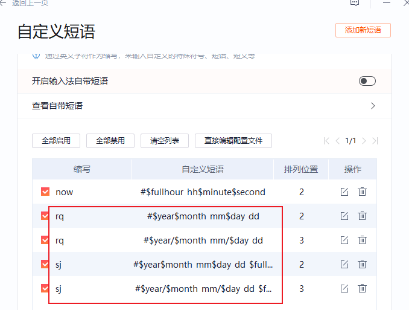Delete the #$year/$month mm/$day dd phrase
The width and height of the screenshot is (409, 310).
point(362,240)
